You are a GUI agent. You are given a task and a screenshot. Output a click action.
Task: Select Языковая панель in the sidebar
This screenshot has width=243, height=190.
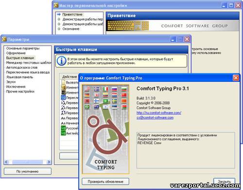19,77
